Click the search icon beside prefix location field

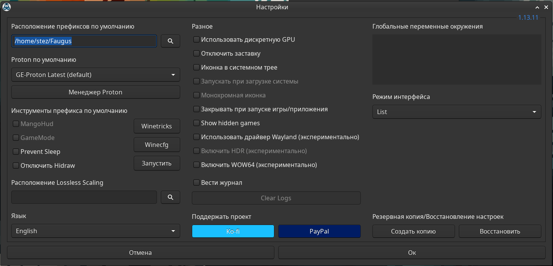pyautogui.click(x=171, y=41)
